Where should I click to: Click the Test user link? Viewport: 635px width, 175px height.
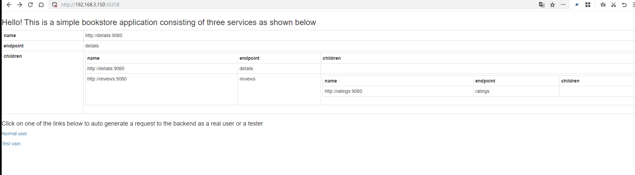point(12,144)
